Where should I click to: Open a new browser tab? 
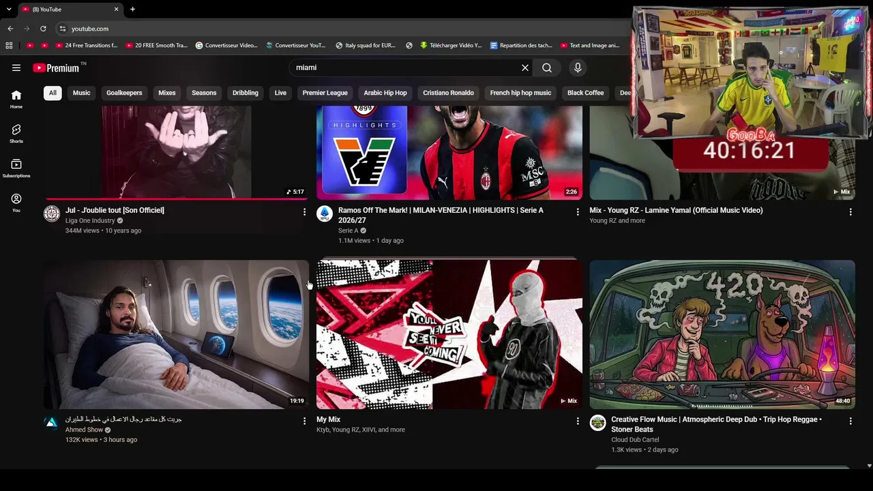pyautogui.click(x=132, y=9)
